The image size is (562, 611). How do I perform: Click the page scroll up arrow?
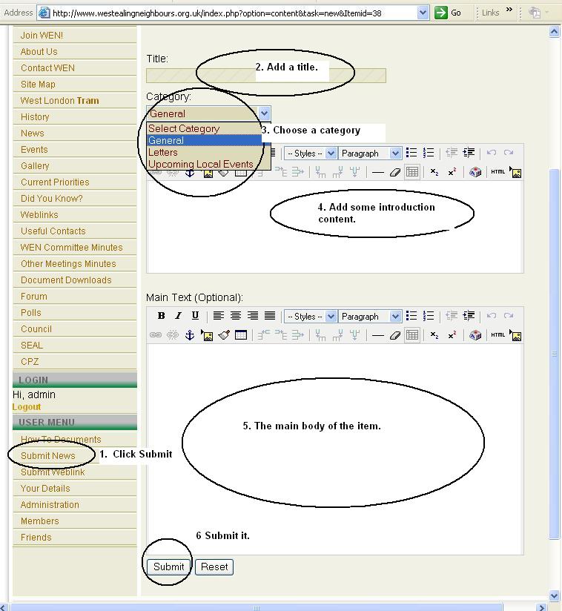[x=554, y=32]
